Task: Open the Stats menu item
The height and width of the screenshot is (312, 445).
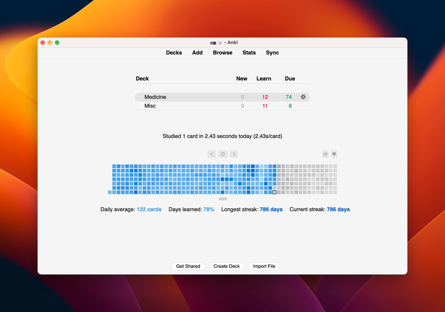Action: pyautogui.click(x=249, y=53)
